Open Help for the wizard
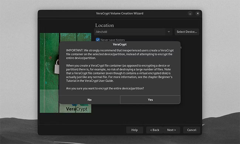 click(x=134, y=130)
